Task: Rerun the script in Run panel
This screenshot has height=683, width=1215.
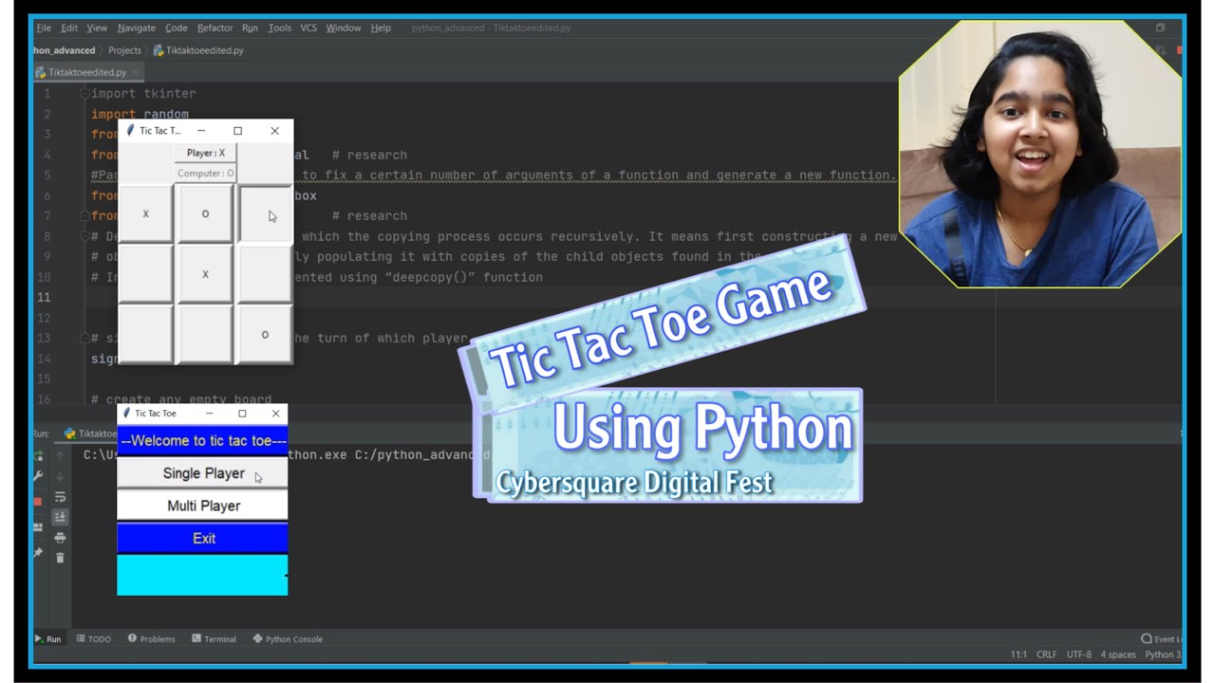Action: [38, 455]
